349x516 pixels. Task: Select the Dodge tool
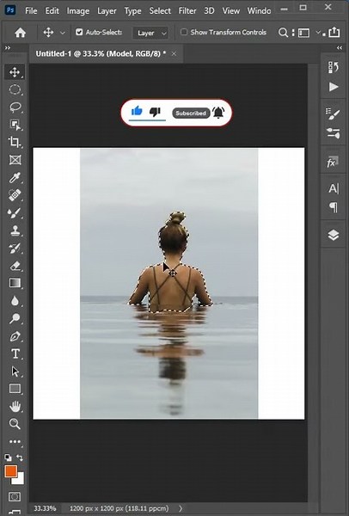pos(15,318)
